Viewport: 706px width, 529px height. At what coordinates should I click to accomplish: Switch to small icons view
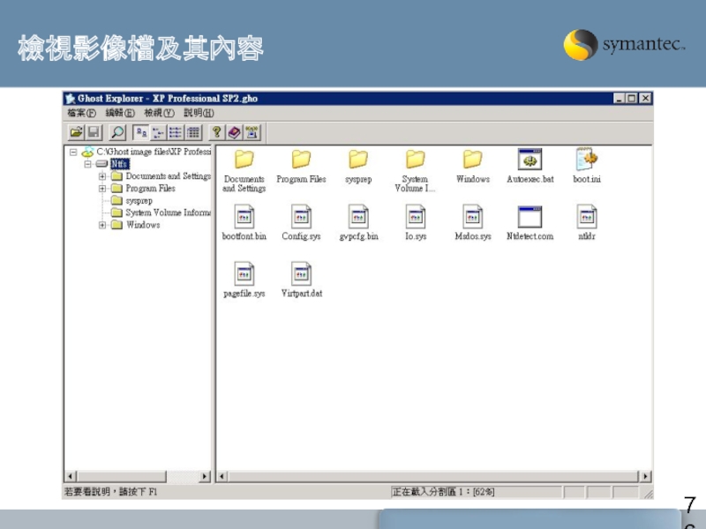158,132
